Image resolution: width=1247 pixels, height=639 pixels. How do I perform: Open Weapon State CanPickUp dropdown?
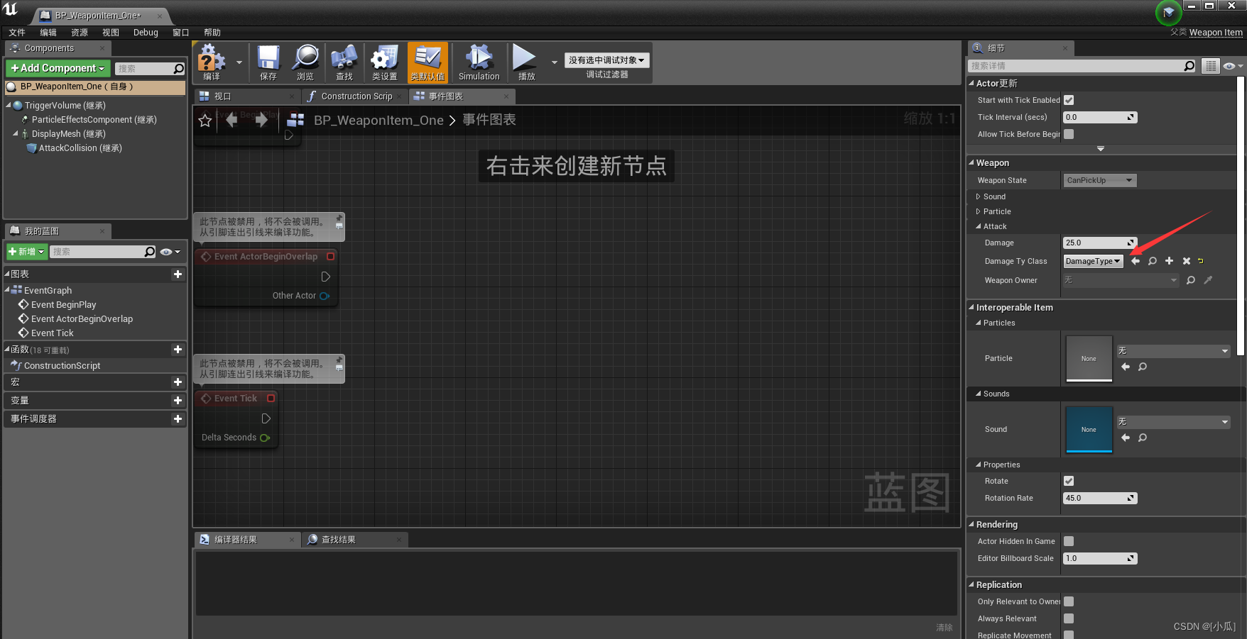click(x=1099, y=180)
